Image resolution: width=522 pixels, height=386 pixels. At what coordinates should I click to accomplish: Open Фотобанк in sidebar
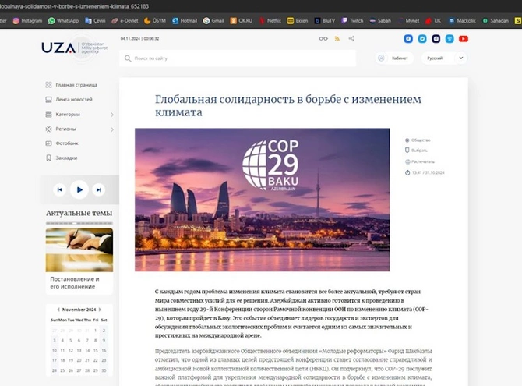(62, 143)
